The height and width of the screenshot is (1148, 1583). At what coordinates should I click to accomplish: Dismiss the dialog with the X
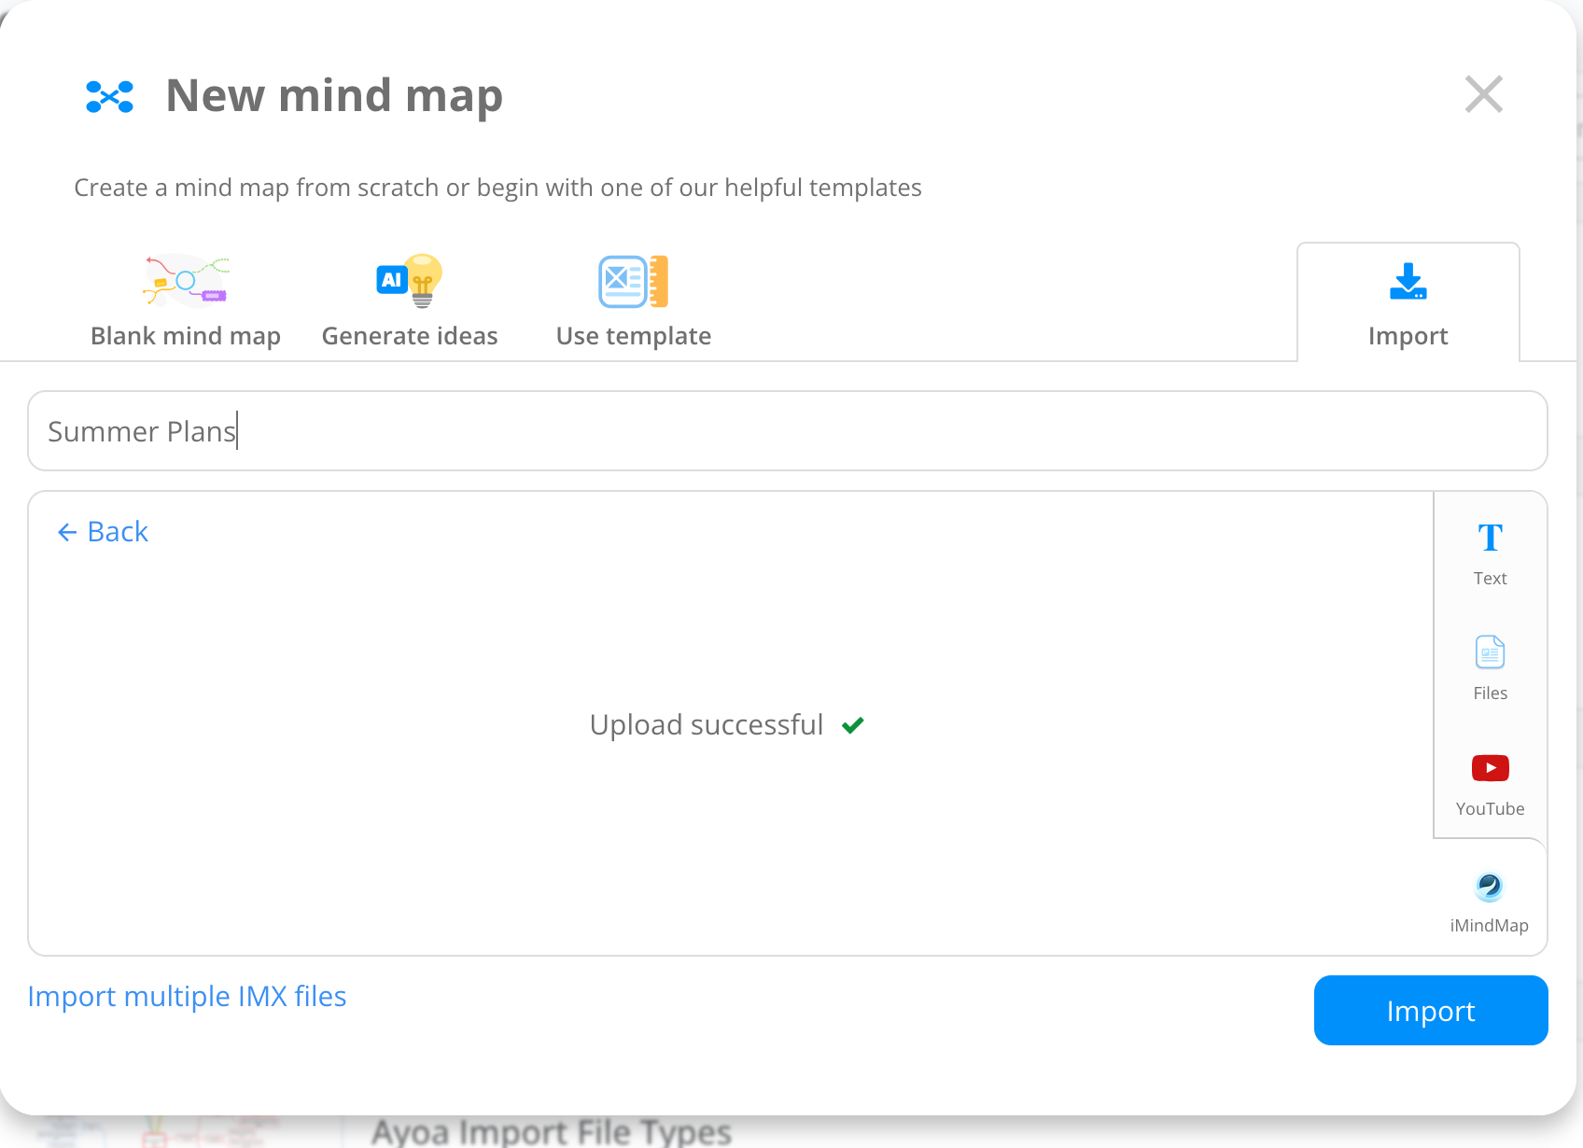(1483, 94)
